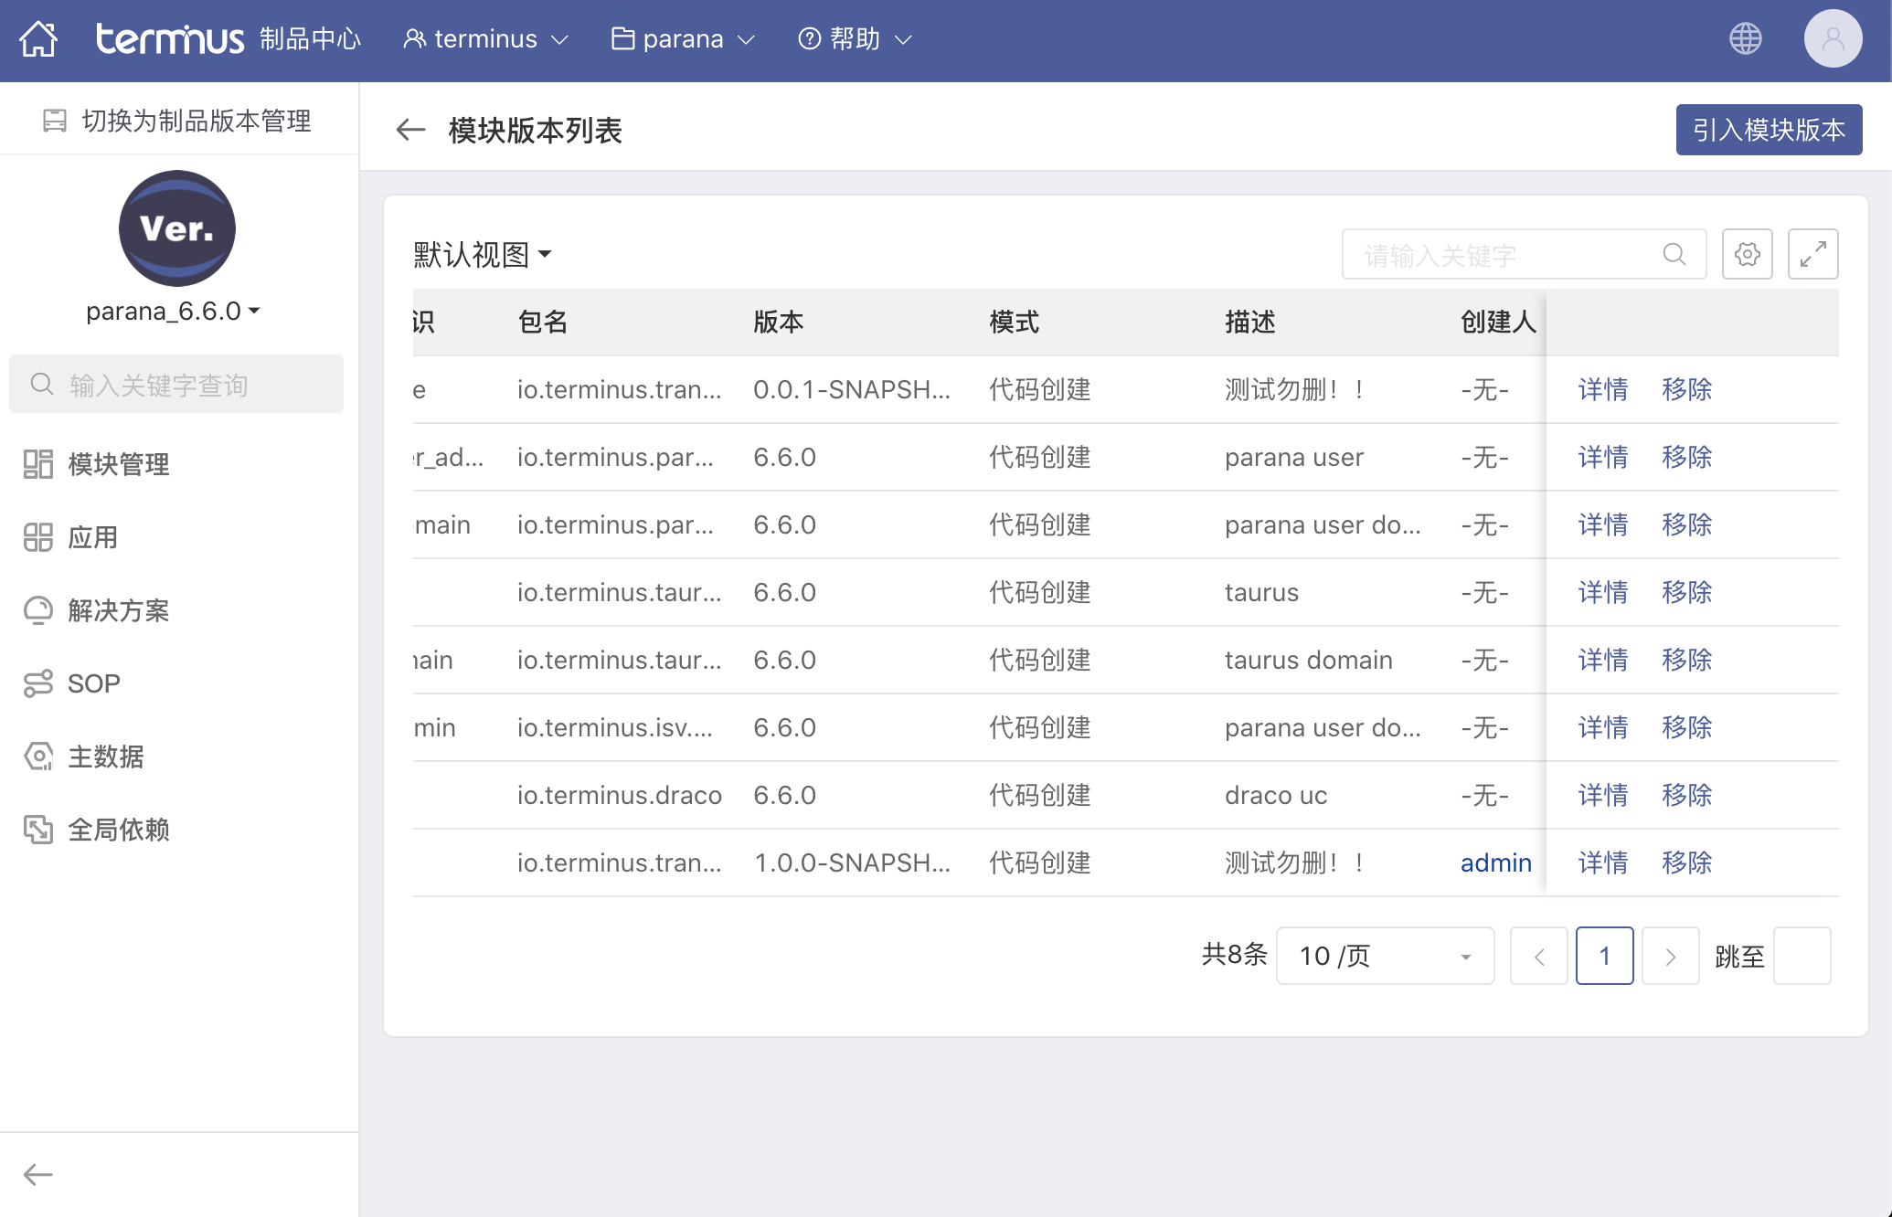Focus the 跳至 page jump field
Image resolution: width=1892 pixels, height=1217 pixels.
coord(1802,956)
